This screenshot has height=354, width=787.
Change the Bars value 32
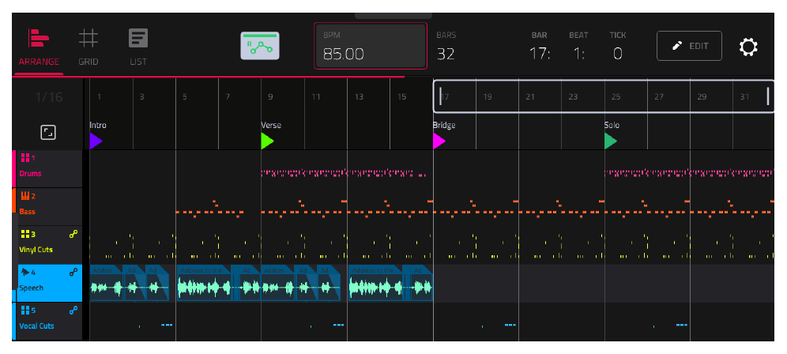(446, 53)
